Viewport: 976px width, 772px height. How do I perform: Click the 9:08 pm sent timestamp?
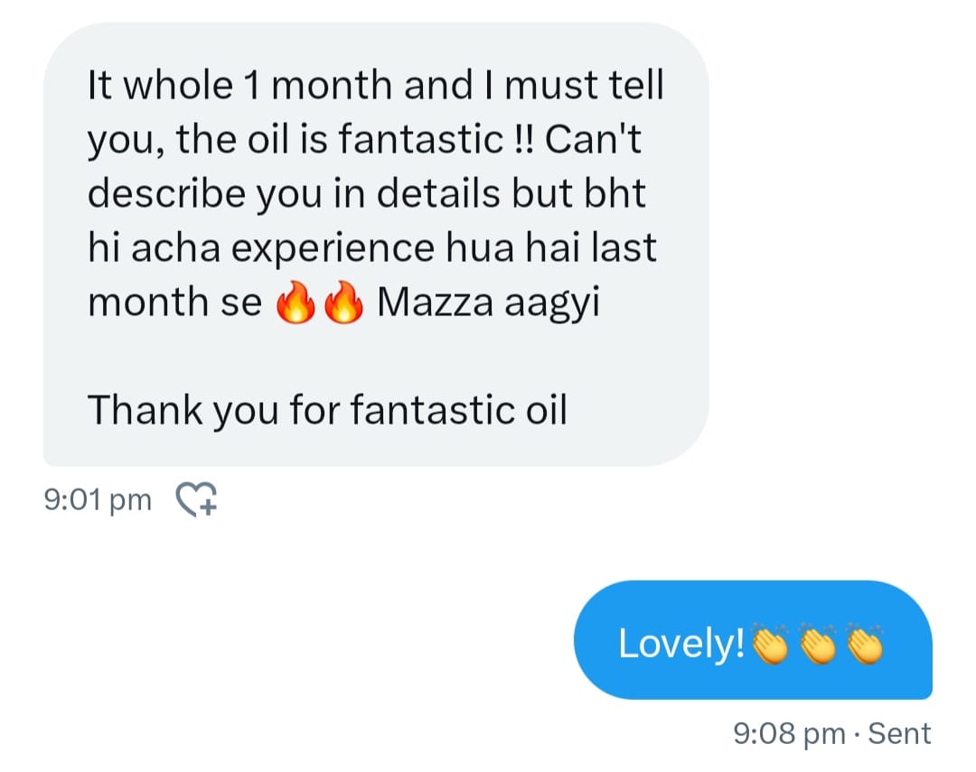point(789,733)
